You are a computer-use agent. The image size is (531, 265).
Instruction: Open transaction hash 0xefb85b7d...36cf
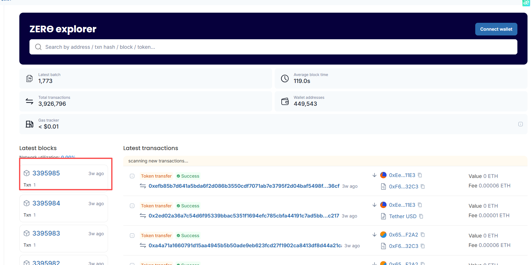click(x=244, y=186)
